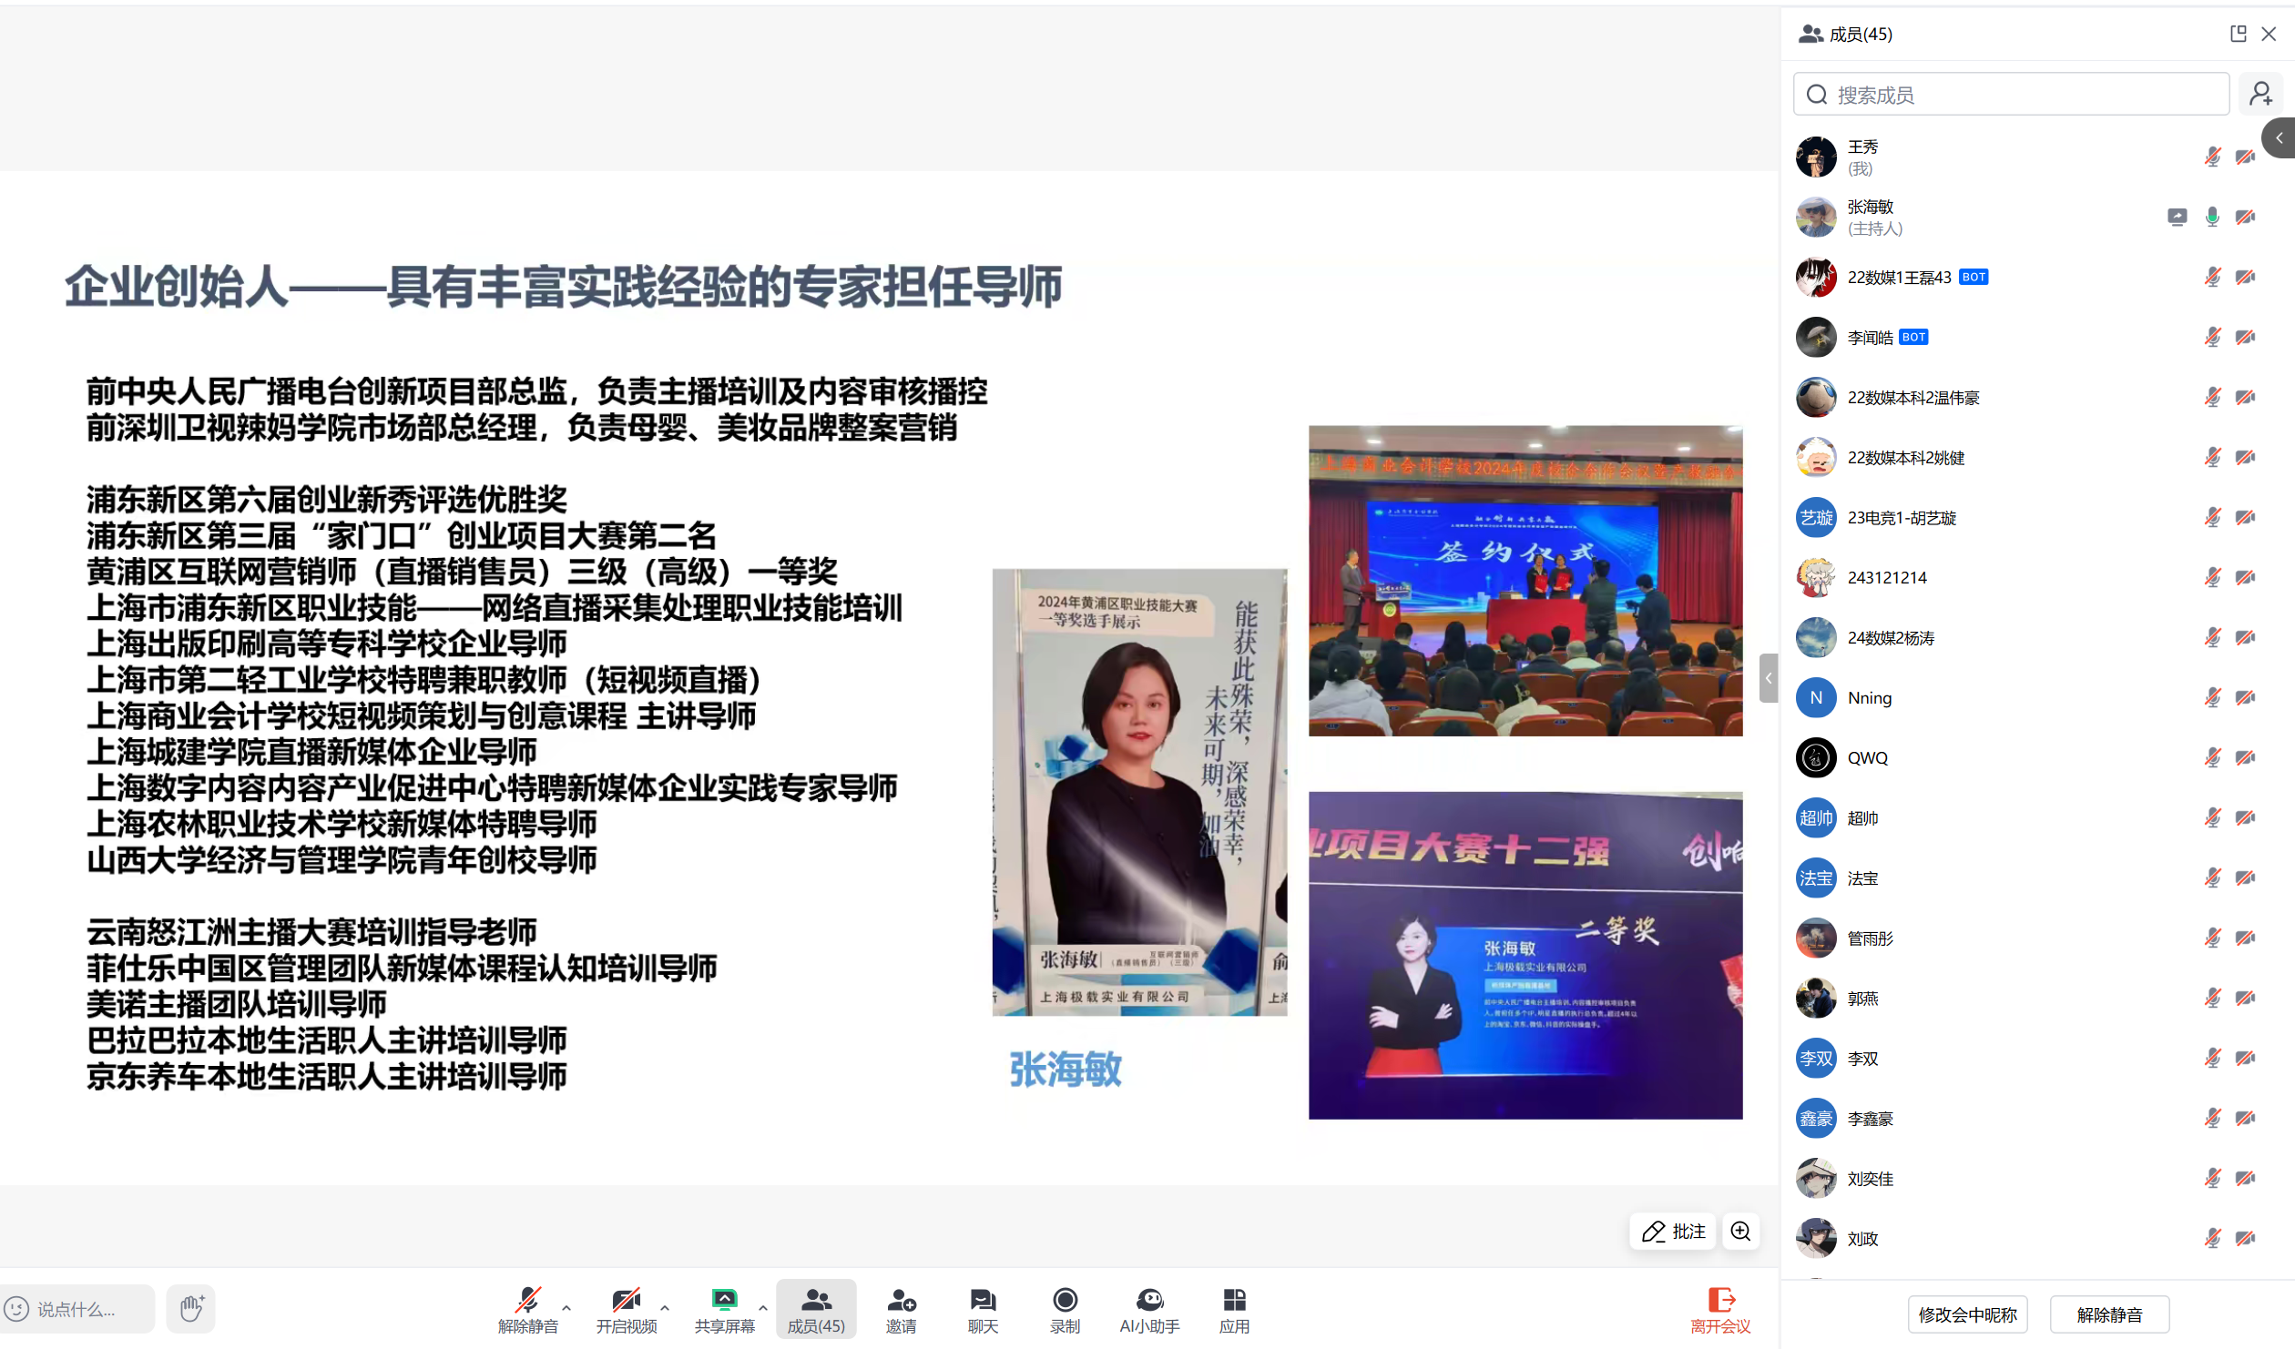
Task: Expand video options arrow beside 开启视频
Action: pos(665,1308)
